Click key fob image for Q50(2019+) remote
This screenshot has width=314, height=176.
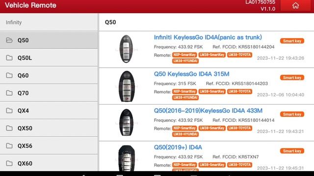coord(127,158)
